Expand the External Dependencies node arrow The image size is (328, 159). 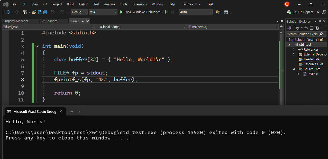click(294, 54)
